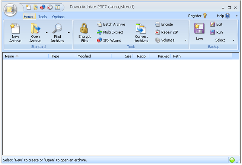
Task: Switch to Options ribbon tab
Action: tap(58, 17)
